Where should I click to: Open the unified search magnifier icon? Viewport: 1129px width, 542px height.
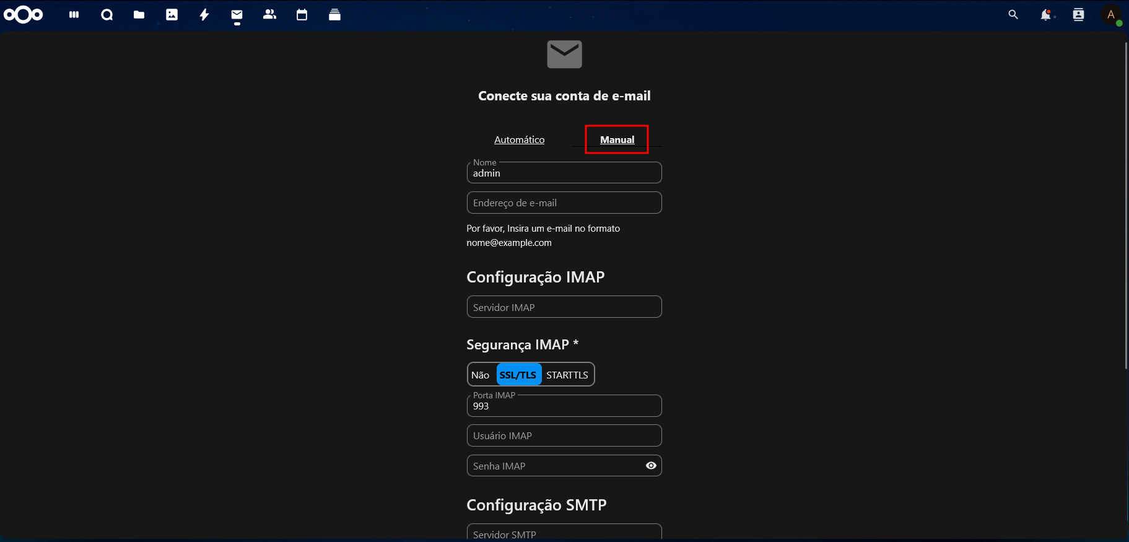tap(1013, 14)
